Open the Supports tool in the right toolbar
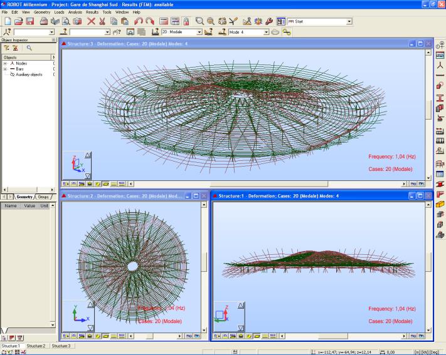Image resolution: width=446 pixels, height=355 pixels. [440, 118]
